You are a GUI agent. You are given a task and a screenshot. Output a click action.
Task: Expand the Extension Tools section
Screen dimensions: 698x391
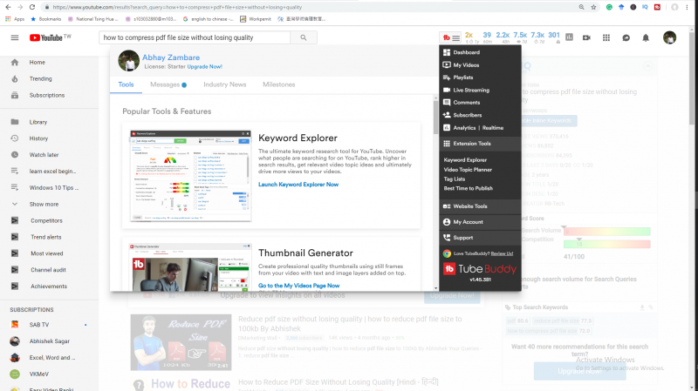coord(472,144)
